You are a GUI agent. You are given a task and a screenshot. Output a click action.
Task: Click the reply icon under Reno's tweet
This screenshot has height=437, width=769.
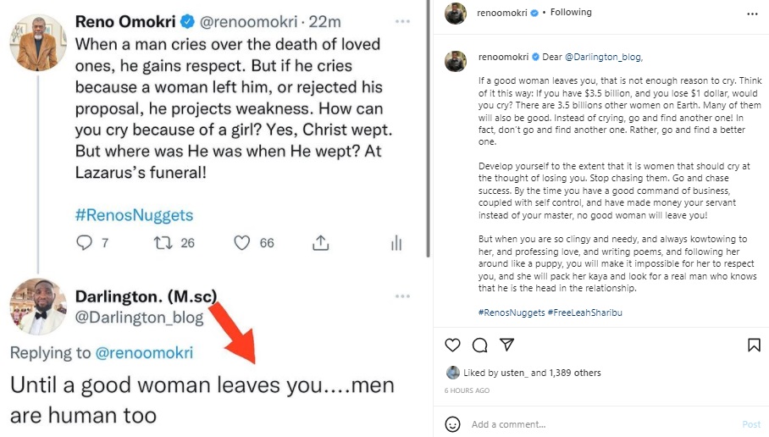(x=85, y=243)
